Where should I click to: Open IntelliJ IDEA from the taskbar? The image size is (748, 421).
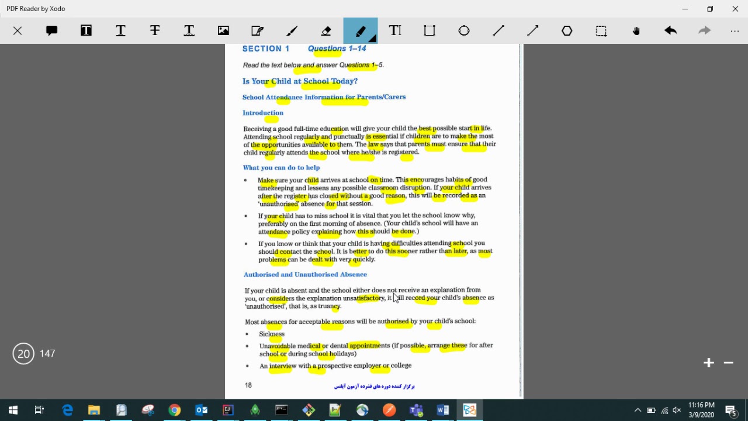coord(228,410)
